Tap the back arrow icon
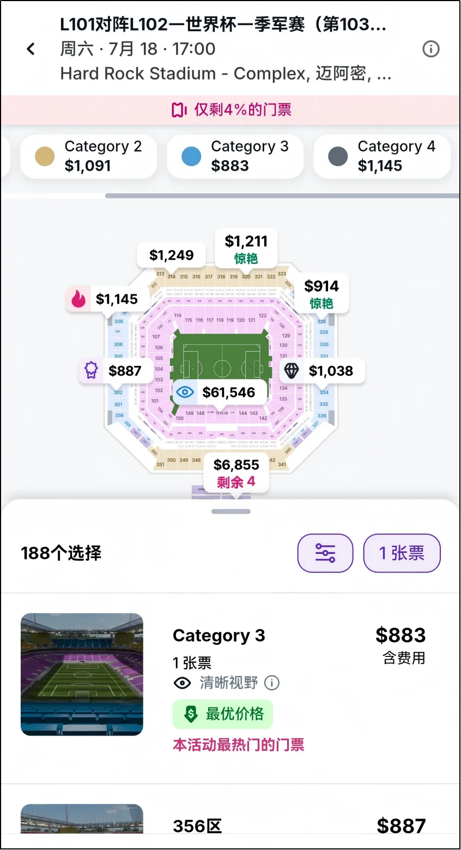The width and height of the screenshot is (461, 850). [x=31, y=49]
